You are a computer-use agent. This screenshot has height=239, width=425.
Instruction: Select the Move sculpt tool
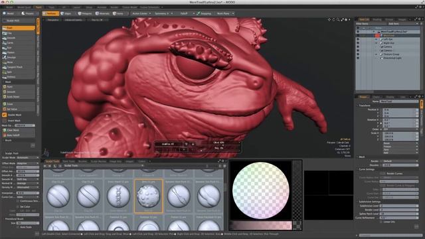[x=19, y=62]
